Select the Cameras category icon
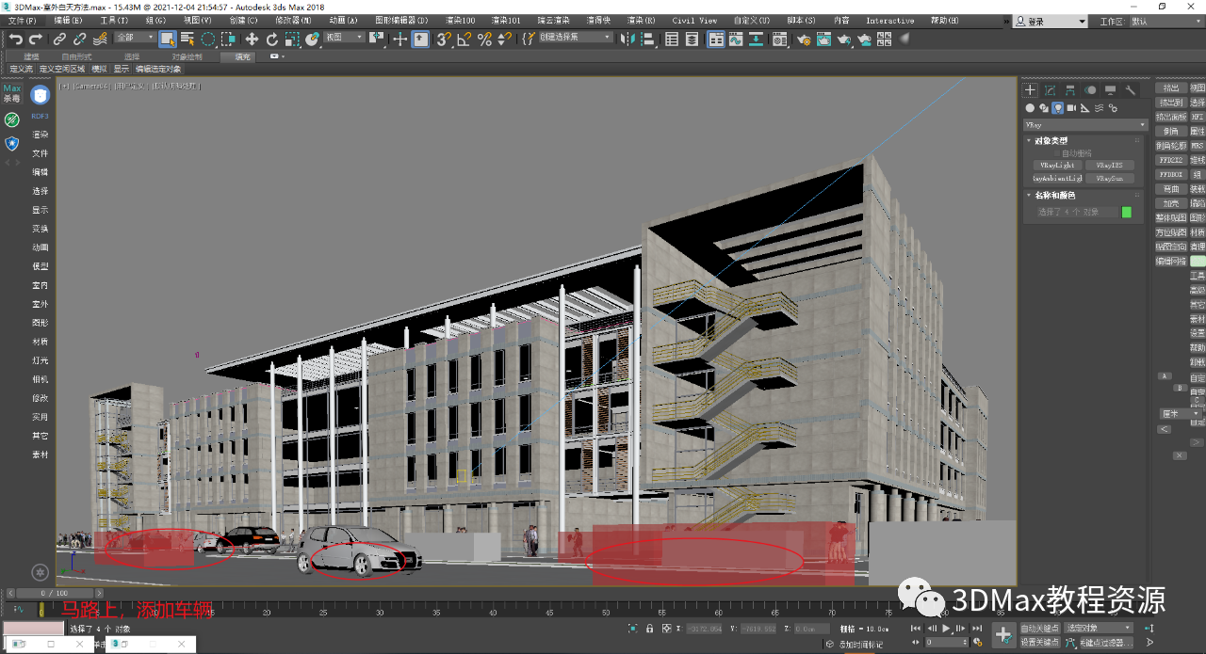The image size is (1206, 654). [1071, 108]
